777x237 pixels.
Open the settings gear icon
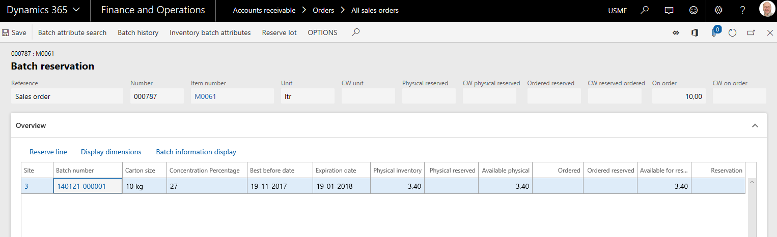pyautogui.click(x=718, y=10)
